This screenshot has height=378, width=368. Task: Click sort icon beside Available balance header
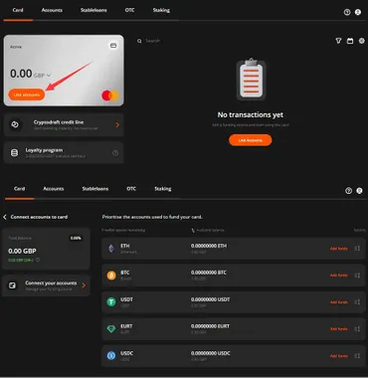pyautogui.click(x=193, y=230)
